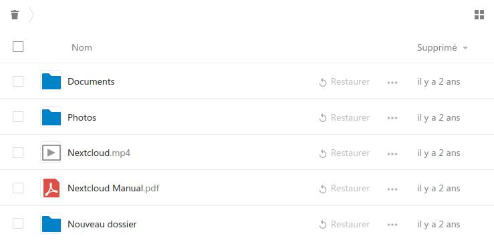494x240 pixels.
Task: Open more options for Nouveau dossier
Action: (x=392, y=225)
